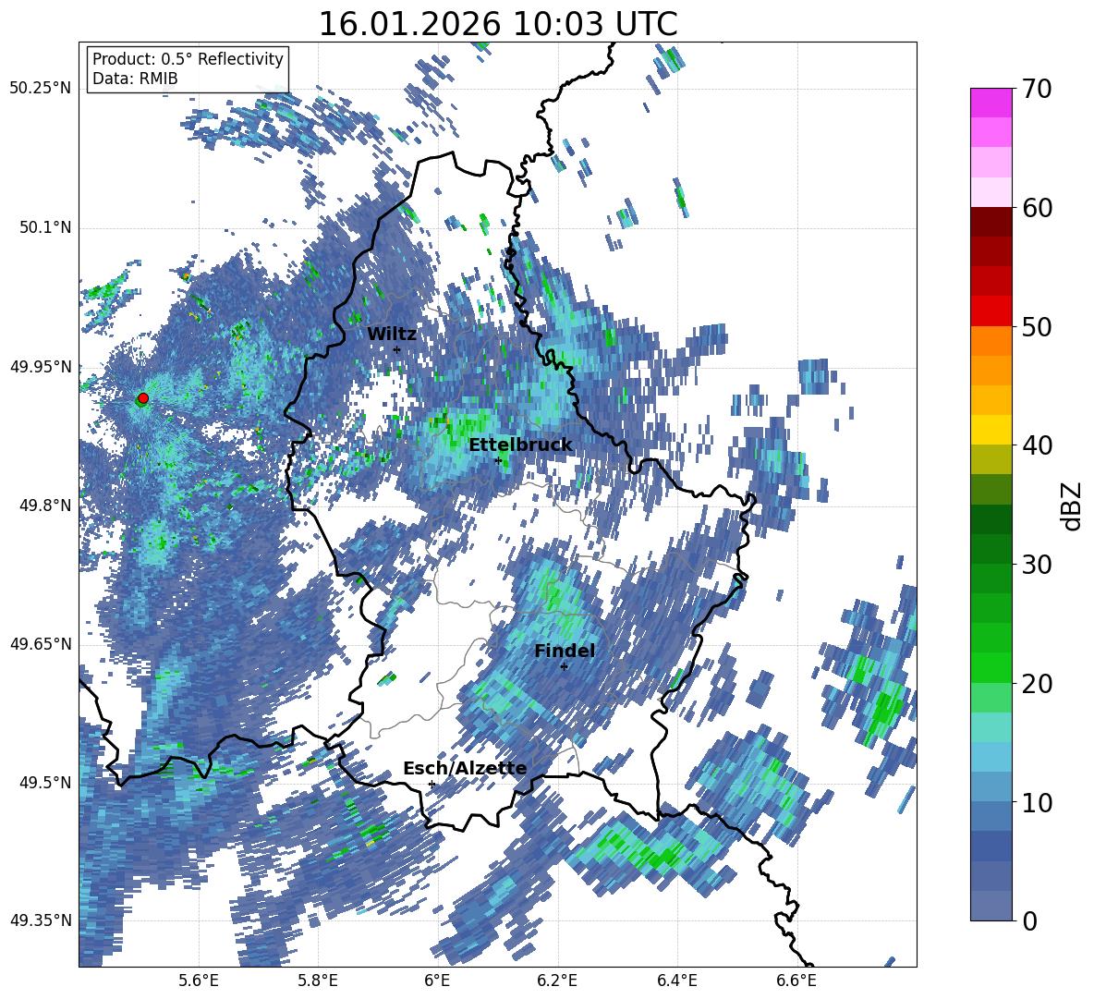Image resolution: width=1094 pixels, height=999 pixels.
Task: Click the Findel station label
Action: pyautogui.click(x=565, y=651)
